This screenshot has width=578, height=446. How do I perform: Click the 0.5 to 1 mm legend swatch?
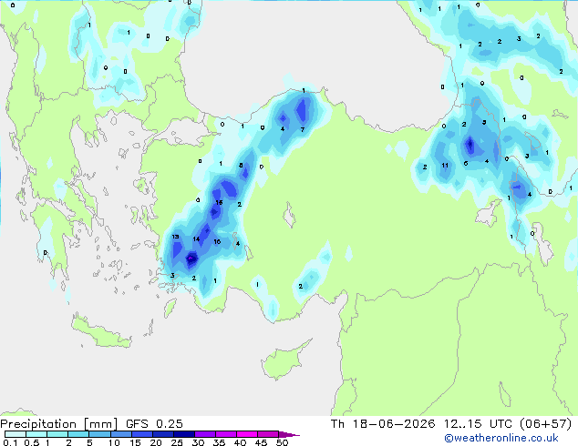pyautogui.click(x=36, y=434)
